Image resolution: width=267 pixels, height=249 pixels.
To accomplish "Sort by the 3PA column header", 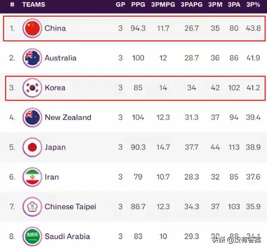I will 234,5.
